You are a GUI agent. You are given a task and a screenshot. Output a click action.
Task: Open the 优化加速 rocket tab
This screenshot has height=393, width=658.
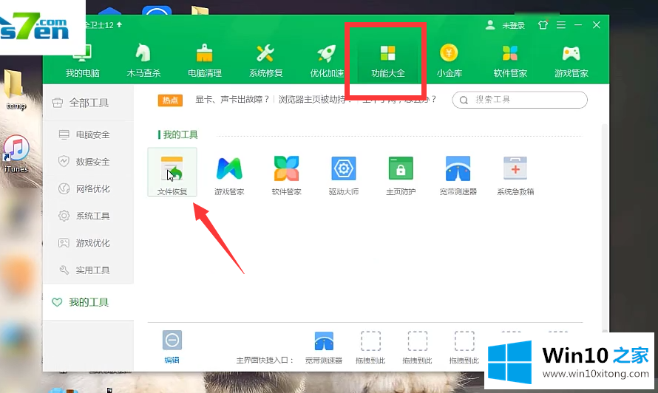(x=327, y=61)
